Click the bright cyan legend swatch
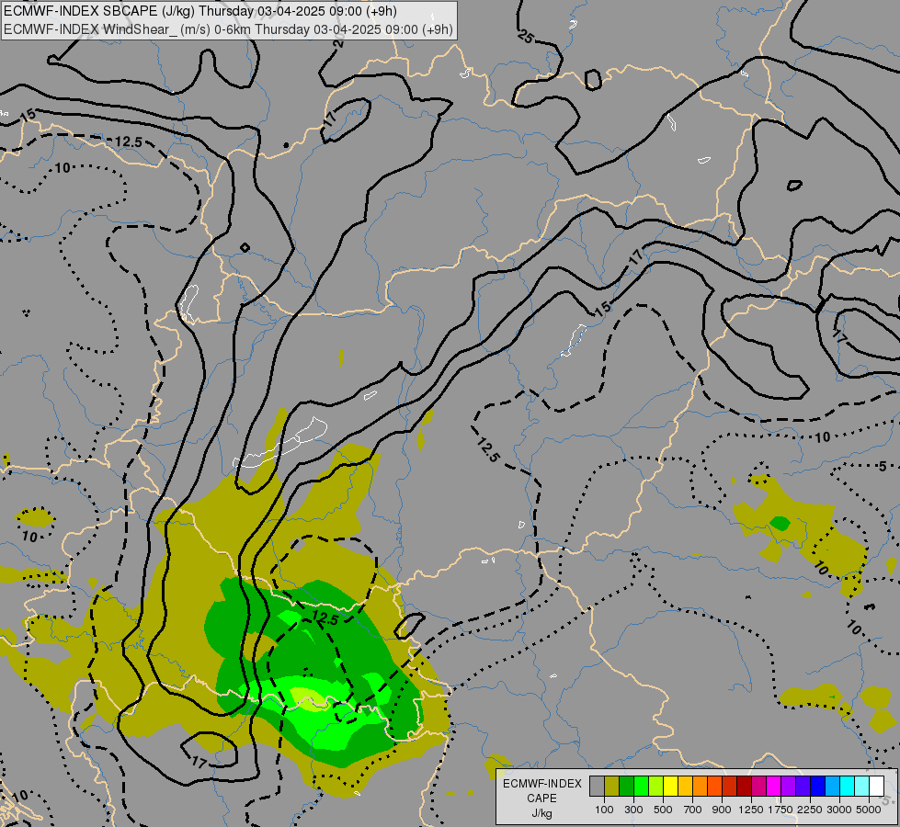Image resolution: width=900 pixels, height=827 pixels. [x=848, y=787]
